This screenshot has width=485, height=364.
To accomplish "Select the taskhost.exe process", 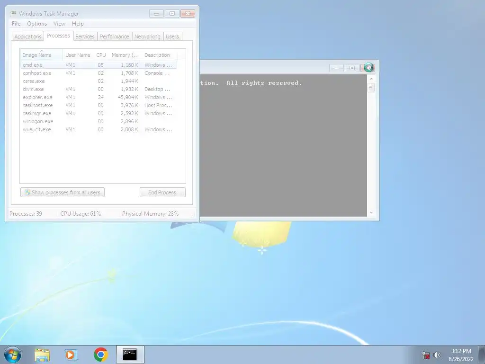I will [x=99, y=105].
